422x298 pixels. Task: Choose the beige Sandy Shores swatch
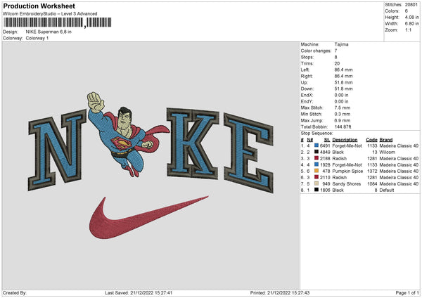click(x=316, y=183)
